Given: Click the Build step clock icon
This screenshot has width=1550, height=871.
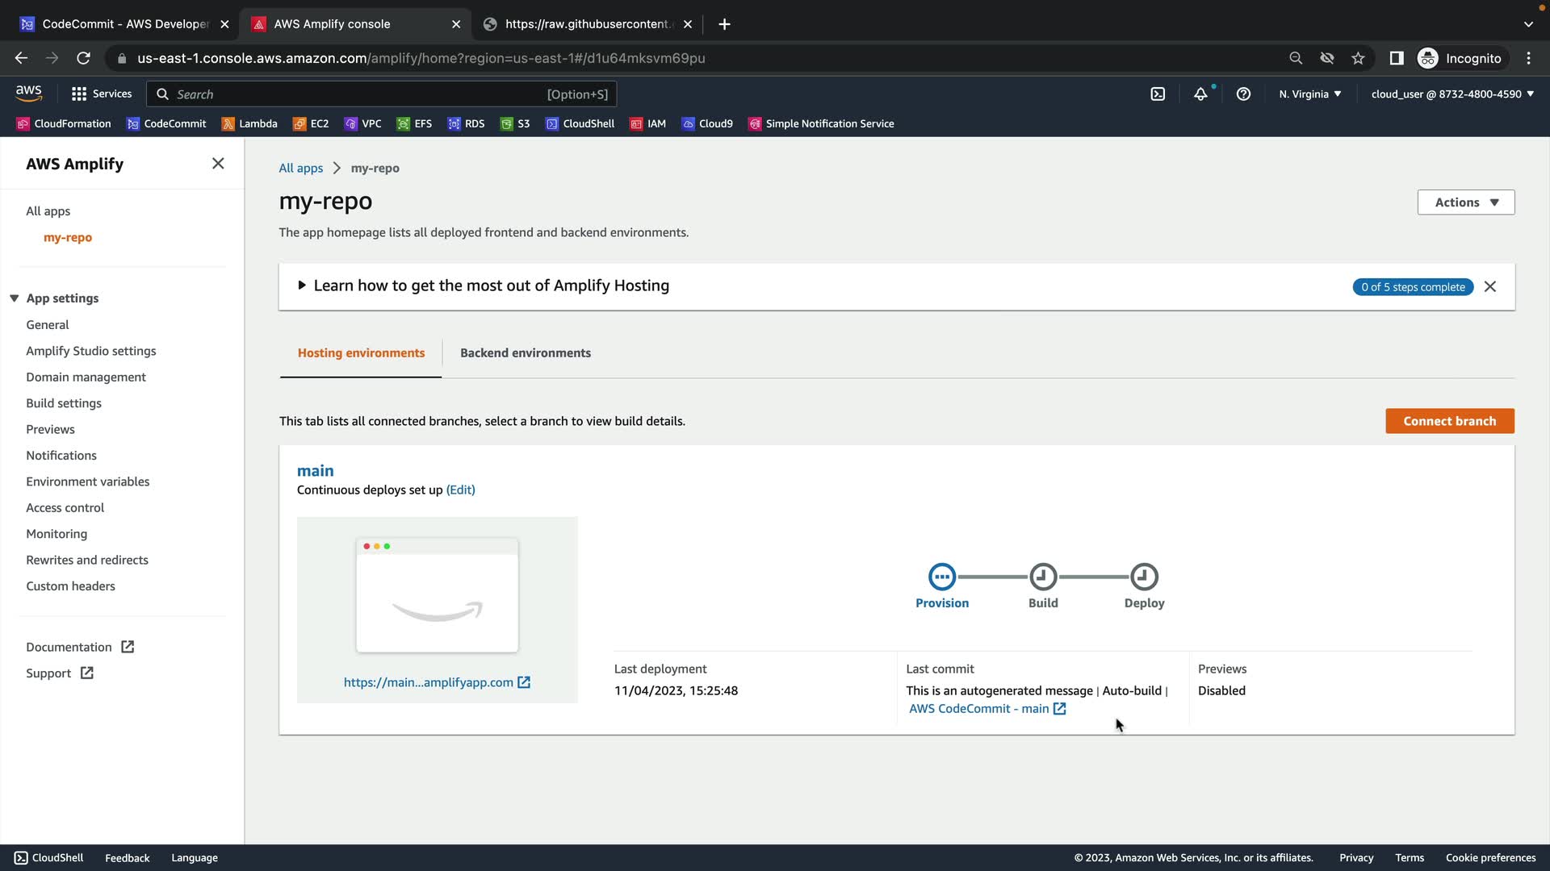Looking at the screenshot, I should click(1042, 577).
